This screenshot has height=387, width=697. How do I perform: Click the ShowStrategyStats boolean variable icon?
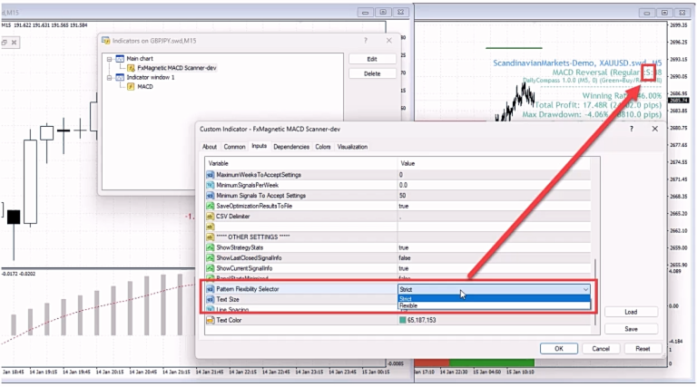click(211, 247)
